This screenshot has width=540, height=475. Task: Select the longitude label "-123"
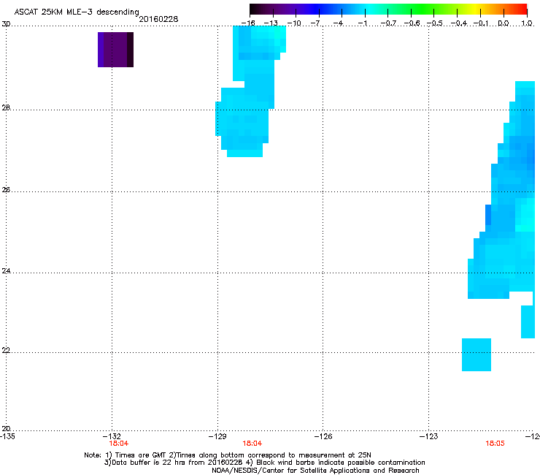pos(428,436)
